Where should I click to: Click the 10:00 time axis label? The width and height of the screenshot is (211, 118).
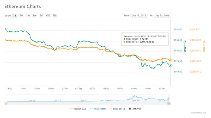(148, 89)
